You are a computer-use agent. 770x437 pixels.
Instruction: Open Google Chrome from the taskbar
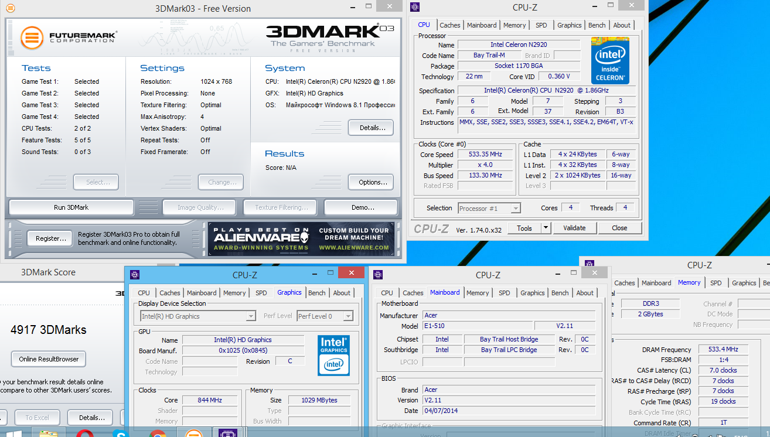click(x=157, y=434)
